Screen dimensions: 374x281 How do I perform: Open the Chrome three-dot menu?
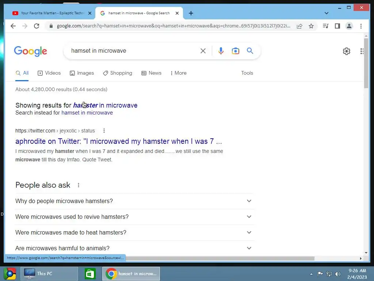click(x=361, y=26)
